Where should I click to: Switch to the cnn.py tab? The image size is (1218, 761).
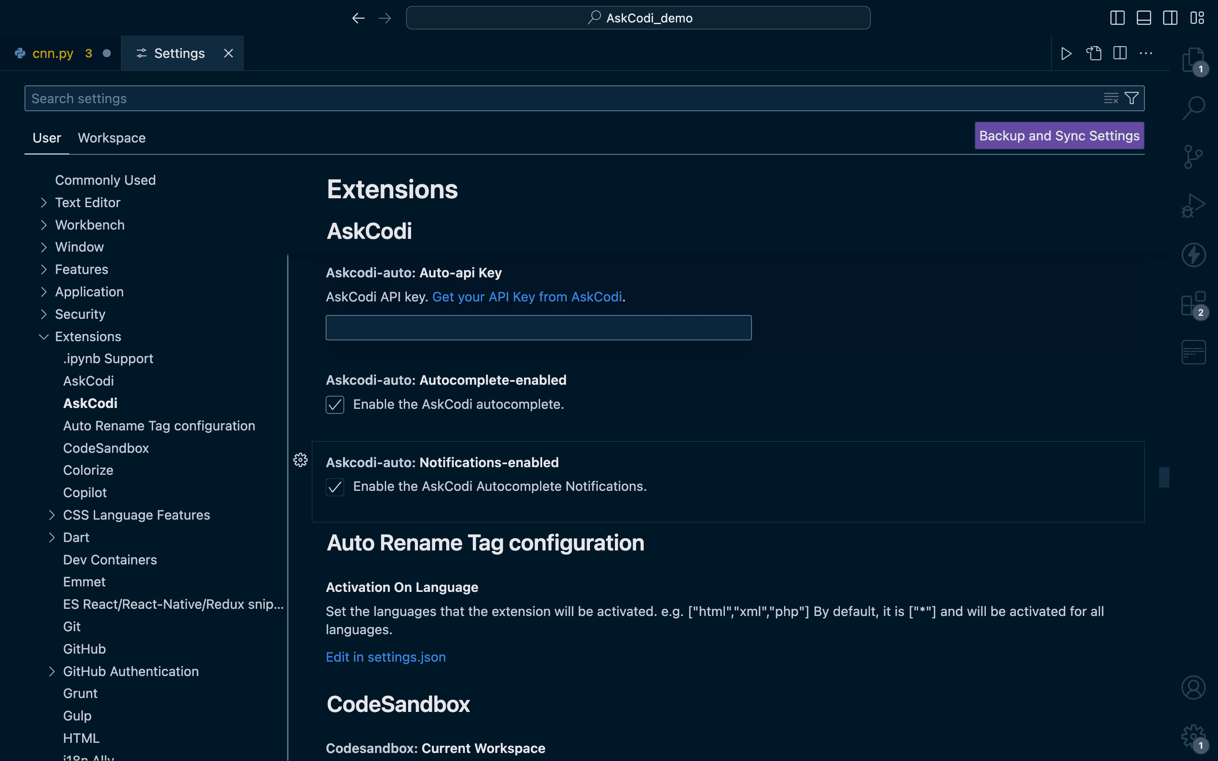click(x=60, y=53)
